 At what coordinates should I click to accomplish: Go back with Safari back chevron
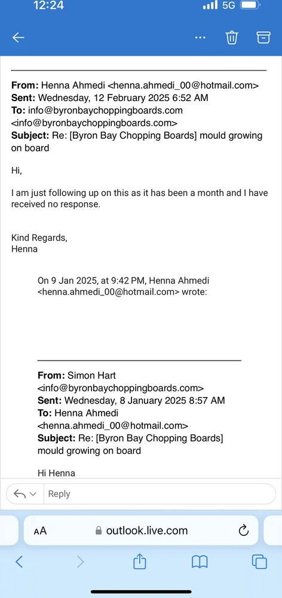pyautogui.click(x=19, y=562)
